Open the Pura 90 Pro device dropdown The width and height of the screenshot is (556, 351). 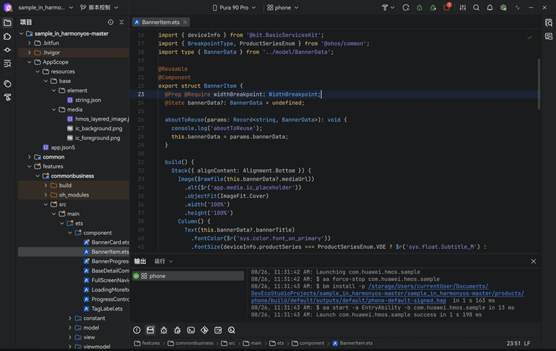tap(234, 8)
